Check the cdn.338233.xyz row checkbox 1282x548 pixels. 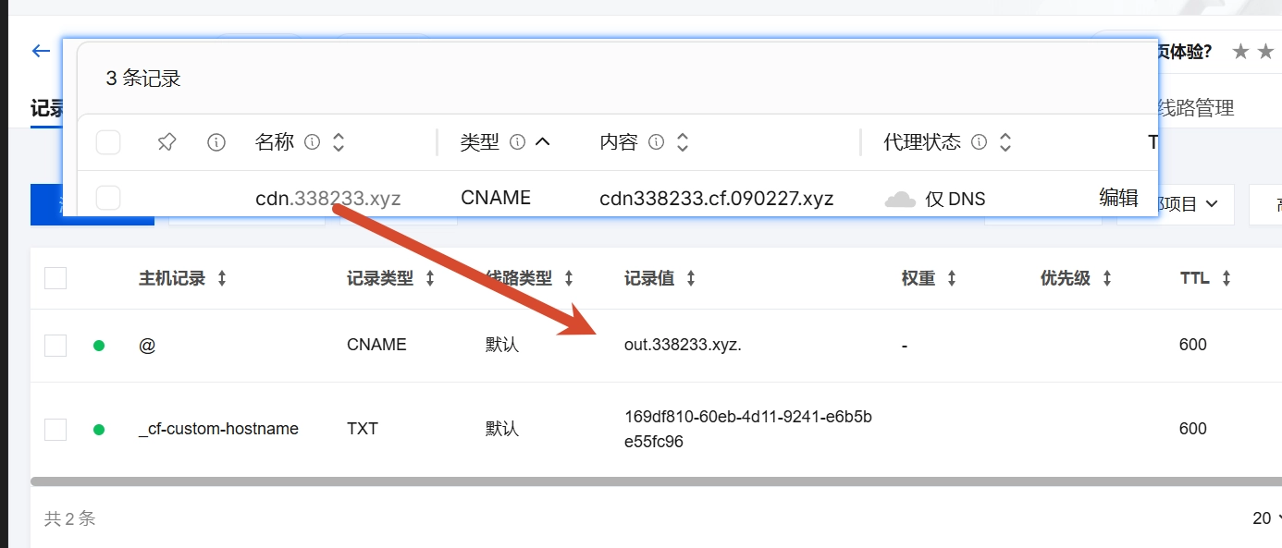click(x=108, y=198)
